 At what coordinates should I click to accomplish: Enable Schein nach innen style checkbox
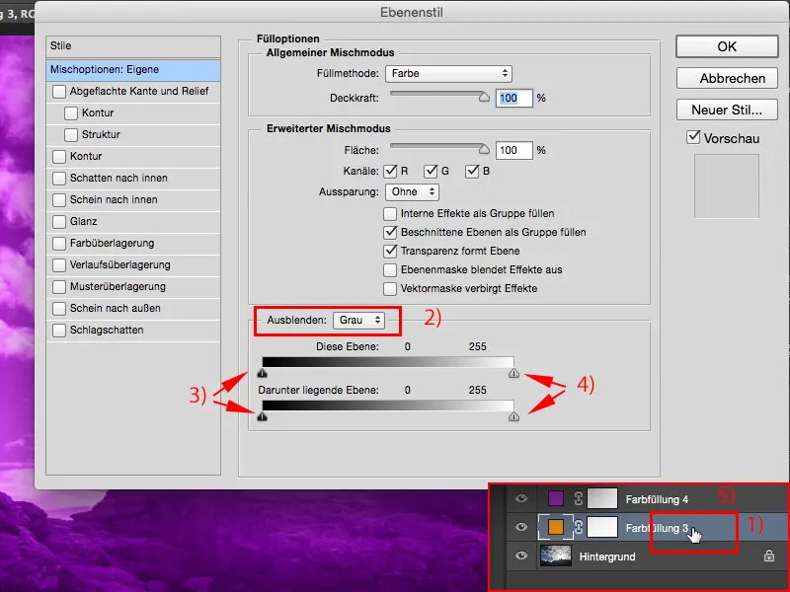(59, 200)
